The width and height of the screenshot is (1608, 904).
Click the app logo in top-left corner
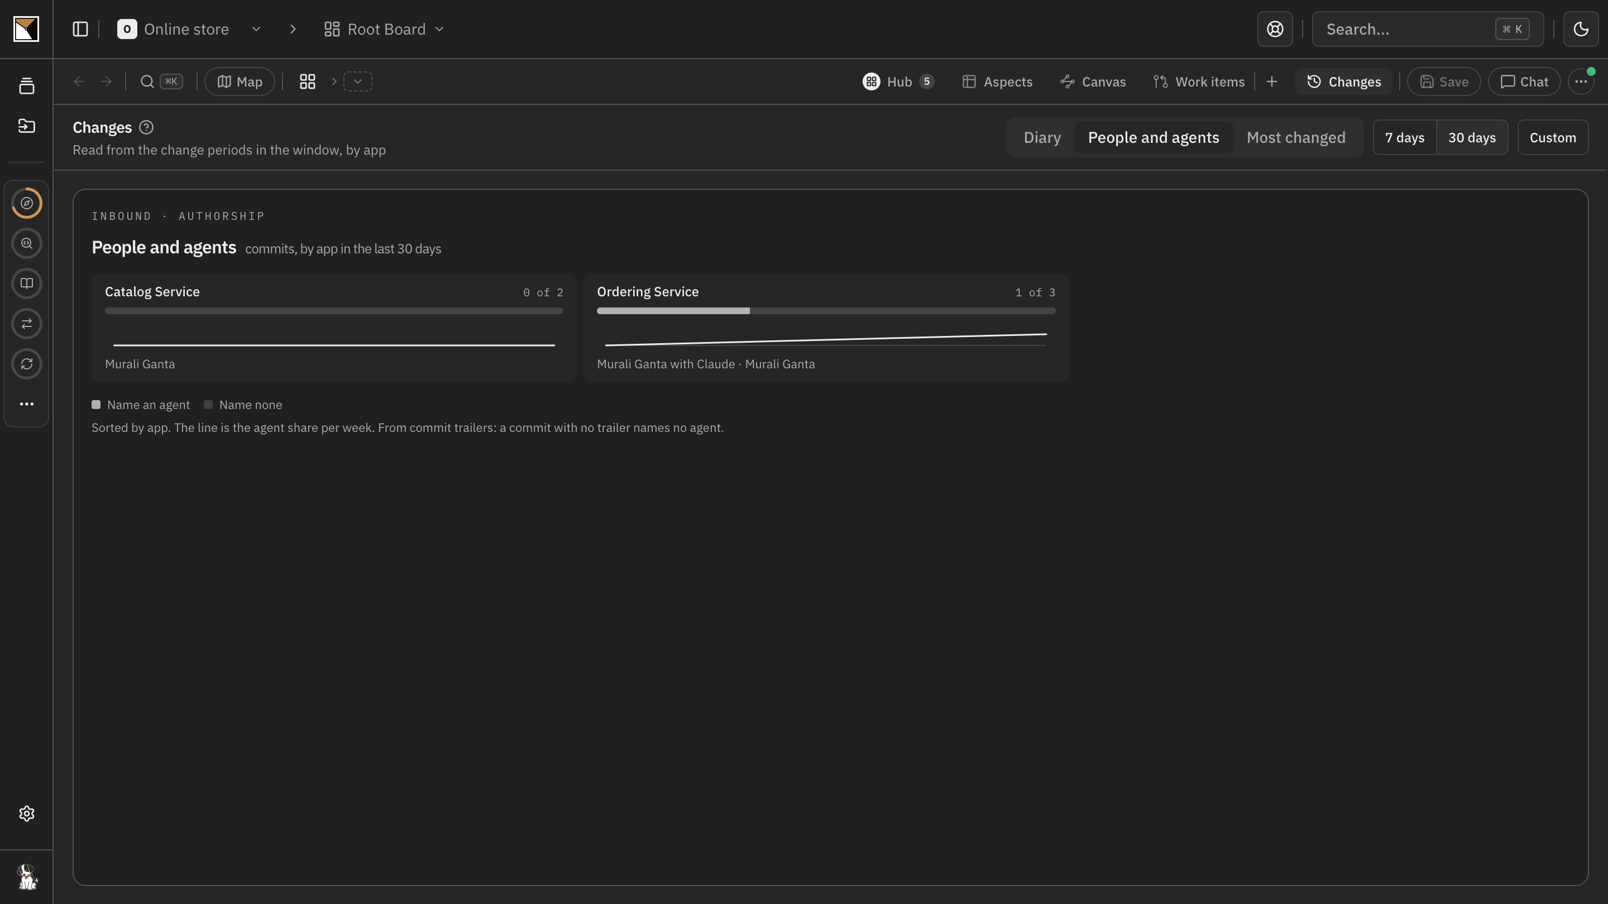pyautogui.click(x=26, y=30)
